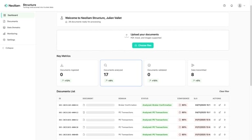252x140 pixels.
Task: Click the SLA column header
Action: (x=196, y=98)
